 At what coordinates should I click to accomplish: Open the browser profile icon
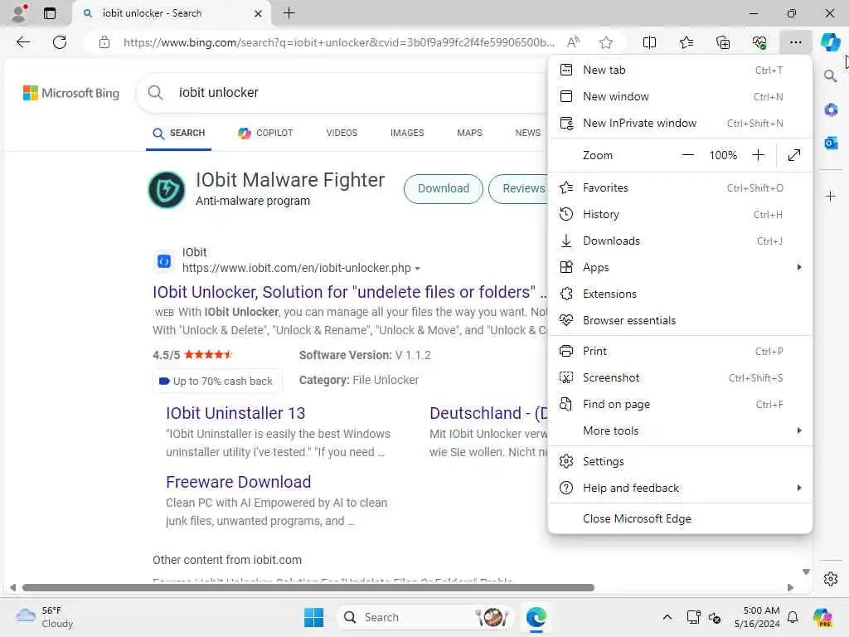pos(19,13)
